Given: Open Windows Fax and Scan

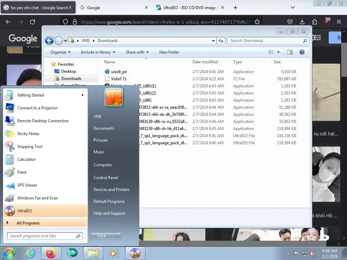Looking at the screenshot, I should 45,198.
